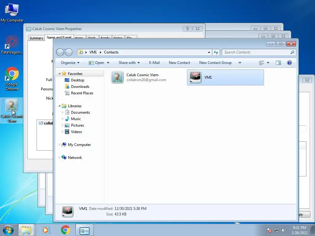Screen dimensions: 315x236
Task: Go to Desktop in Favorites
Action: point(78,80)
